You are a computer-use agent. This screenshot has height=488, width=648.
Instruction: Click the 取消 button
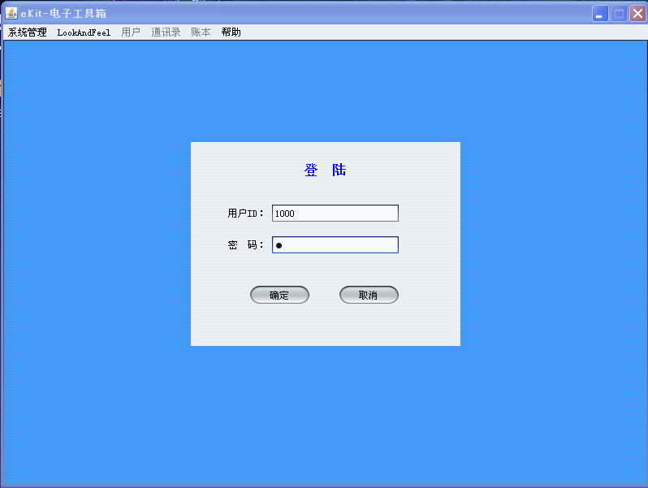[369, 295]
